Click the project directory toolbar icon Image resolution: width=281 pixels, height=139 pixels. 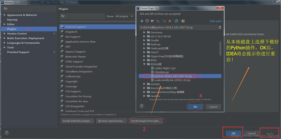click(x=153, y=21)
